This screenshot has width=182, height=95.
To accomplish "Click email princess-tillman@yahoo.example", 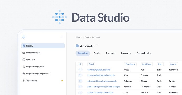I will tap(102, 81).
